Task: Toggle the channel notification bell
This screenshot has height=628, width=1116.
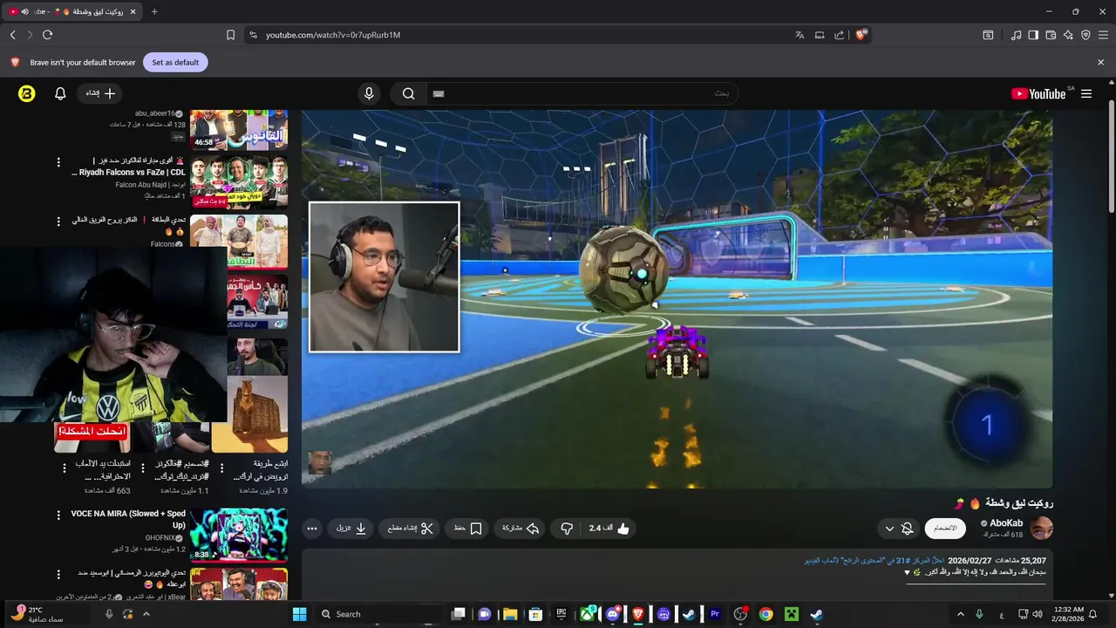Action: [908, 529]
